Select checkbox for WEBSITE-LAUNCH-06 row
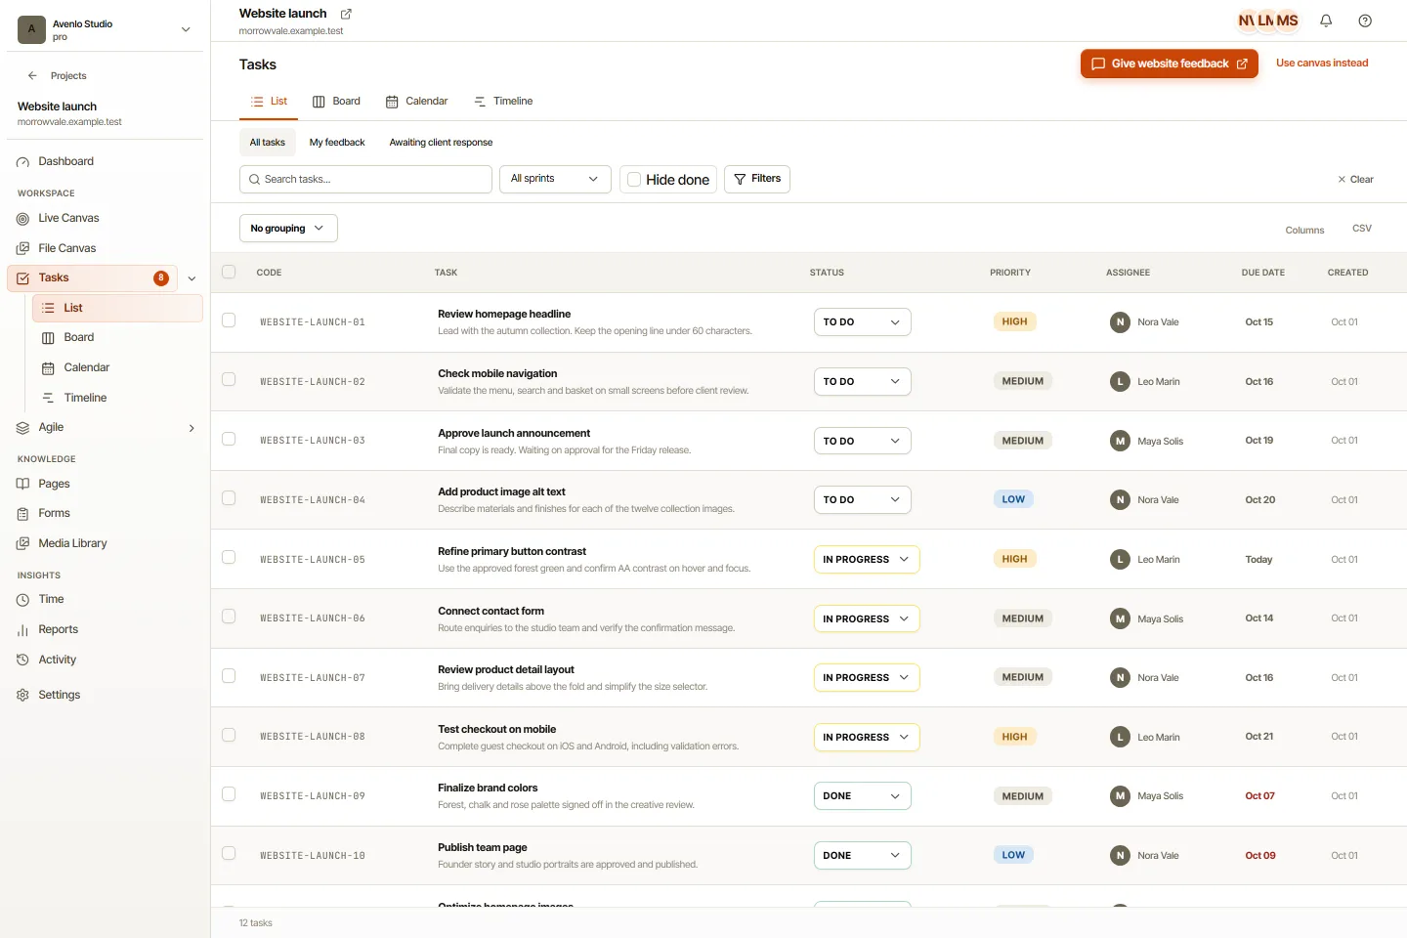This screenshot has height=938, width=1407. tap(229, 617)
